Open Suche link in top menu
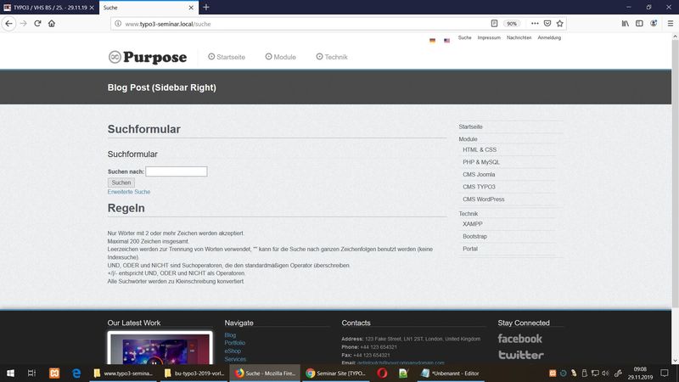 tap(464, 37)
